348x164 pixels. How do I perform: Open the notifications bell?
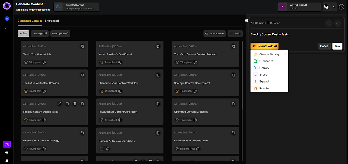7,161
